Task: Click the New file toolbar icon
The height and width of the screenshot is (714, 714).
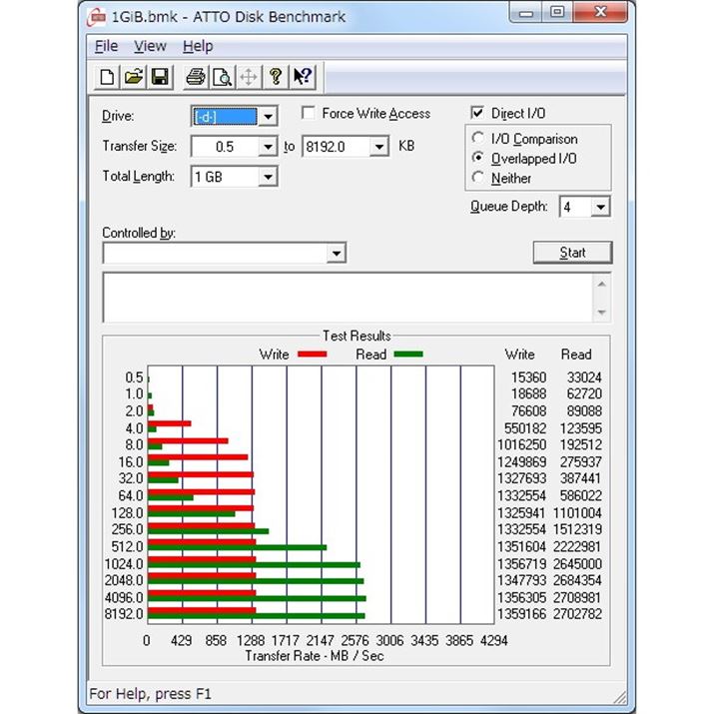Action: [108, 77]
